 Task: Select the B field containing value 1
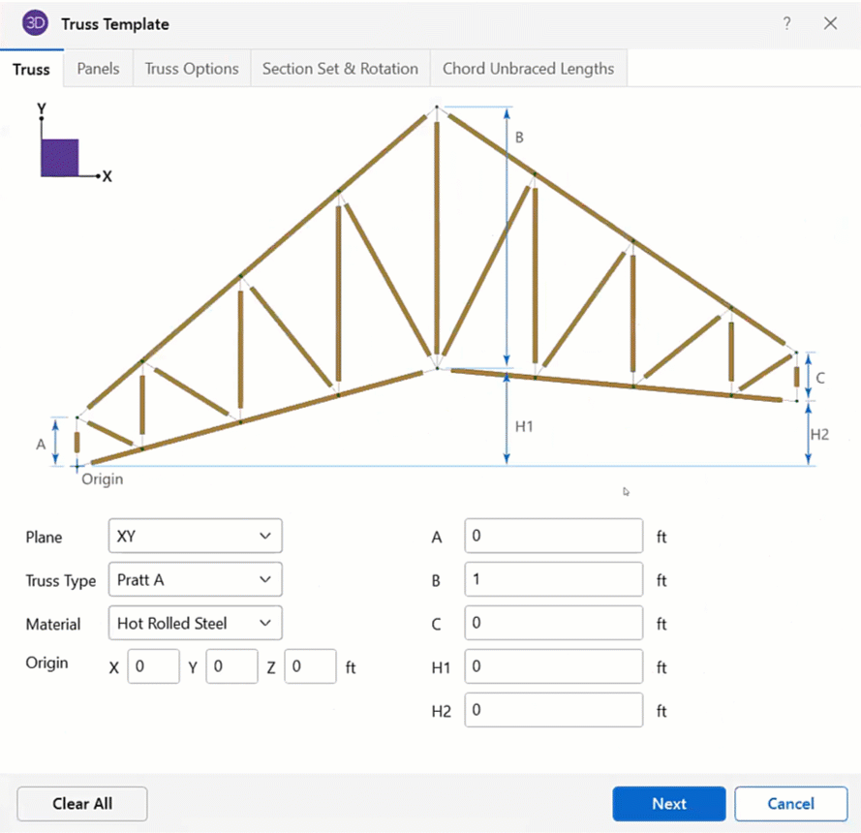(553, 579)
